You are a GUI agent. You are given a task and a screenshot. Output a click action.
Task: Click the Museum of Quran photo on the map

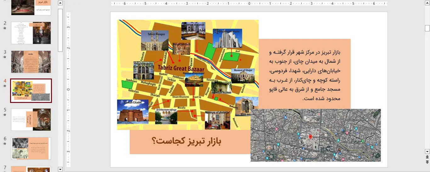[194, 31]
